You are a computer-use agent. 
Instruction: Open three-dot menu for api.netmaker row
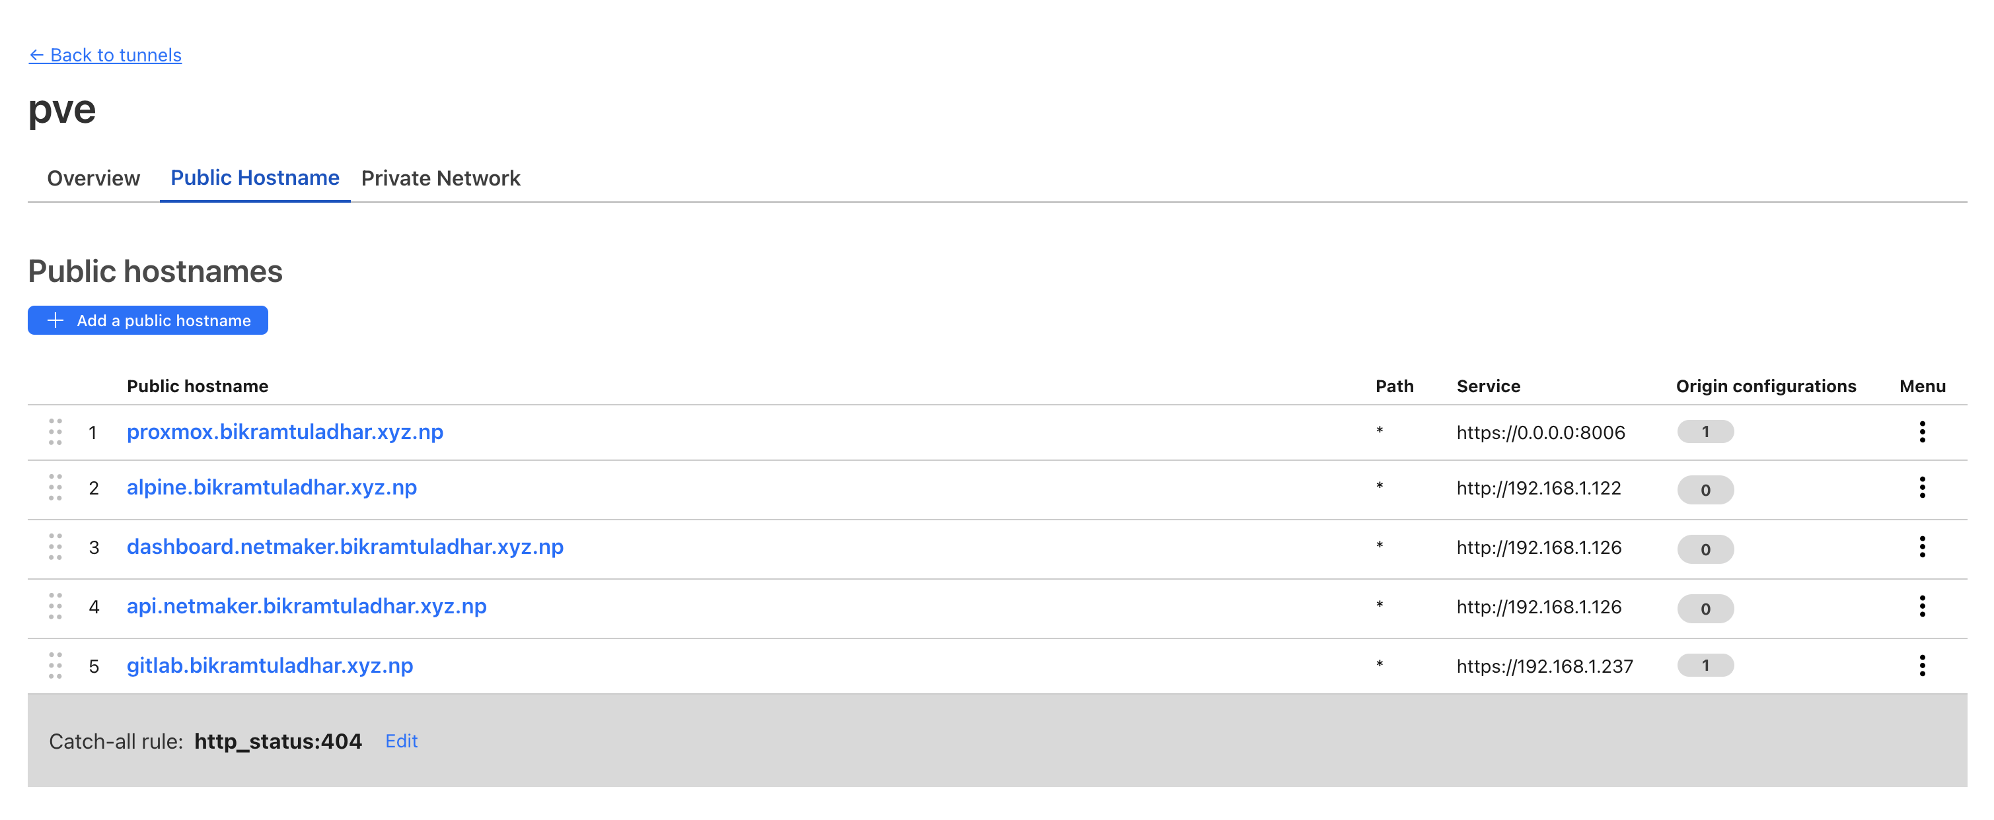(x=1921, y=607)
